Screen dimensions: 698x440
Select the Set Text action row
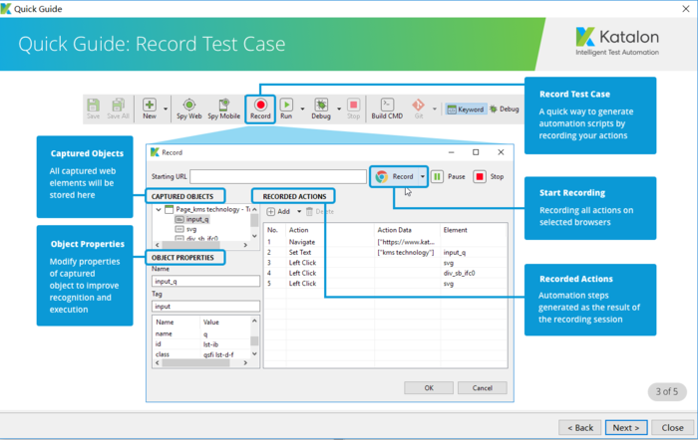point(386,252)
